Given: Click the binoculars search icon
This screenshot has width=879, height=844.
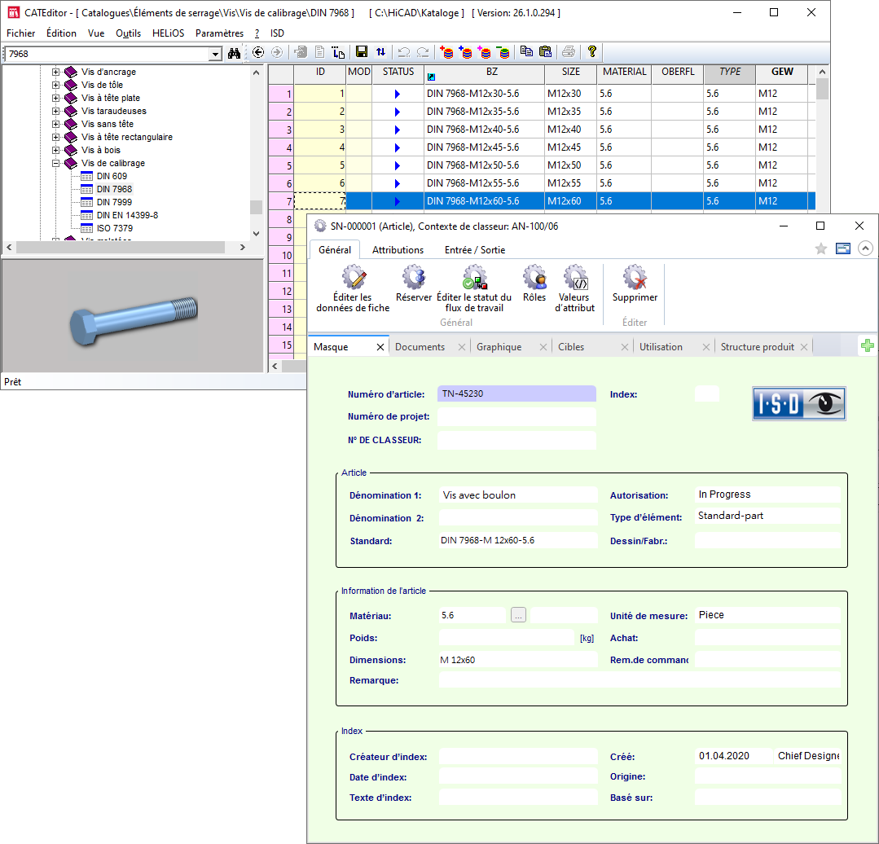Looking at the screenshot, I should (235, 53).
